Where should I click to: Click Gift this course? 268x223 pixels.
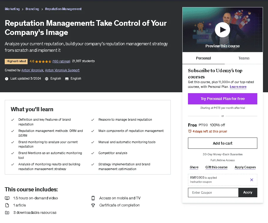(x=216, y=167)
